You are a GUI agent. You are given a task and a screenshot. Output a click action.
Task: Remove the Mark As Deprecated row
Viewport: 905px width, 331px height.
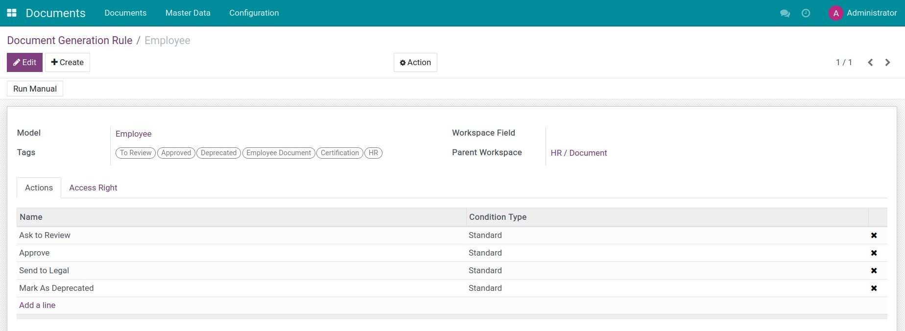point(874,288)
